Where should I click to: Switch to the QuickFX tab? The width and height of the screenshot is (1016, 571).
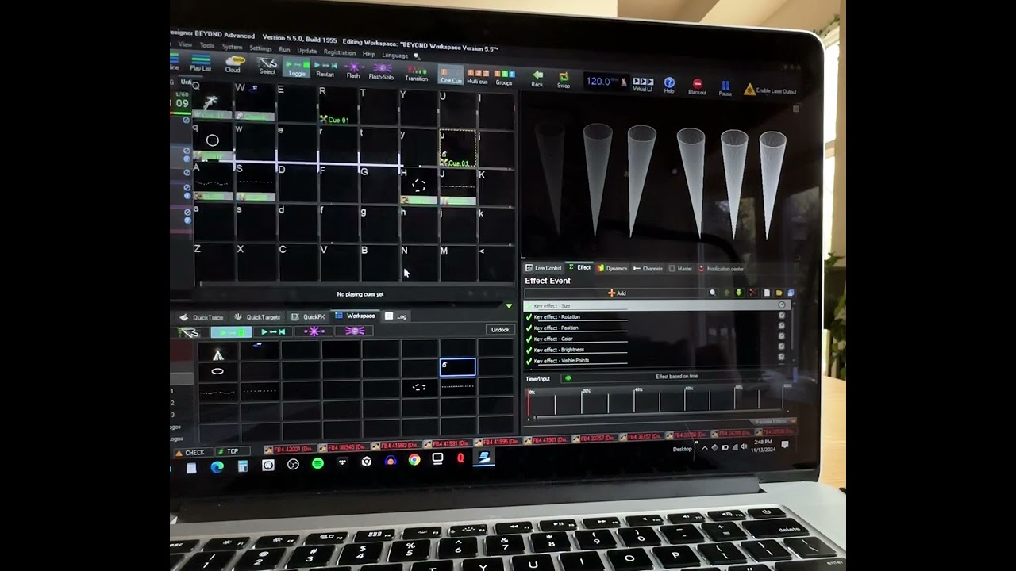308,317
